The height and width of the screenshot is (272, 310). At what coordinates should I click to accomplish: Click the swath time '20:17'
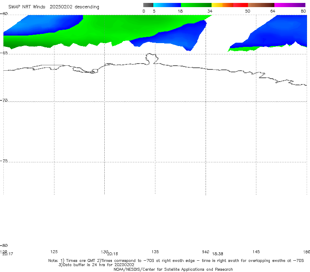[8, 254]
